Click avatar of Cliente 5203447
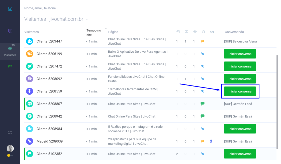 point(30,41)
